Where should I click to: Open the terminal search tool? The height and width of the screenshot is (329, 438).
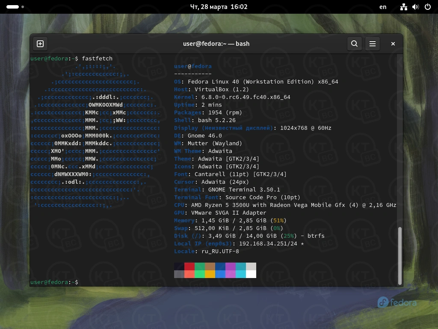[355, 44]
